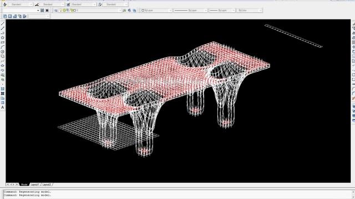The width and height of the screenshot is (355, 199).
Task: Select the Ellipse Arc tool
Action: pyautogui.click(x=2, y=70)
